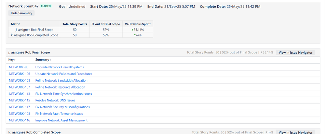Click the % out of Final Scope header

coord(106,24)
